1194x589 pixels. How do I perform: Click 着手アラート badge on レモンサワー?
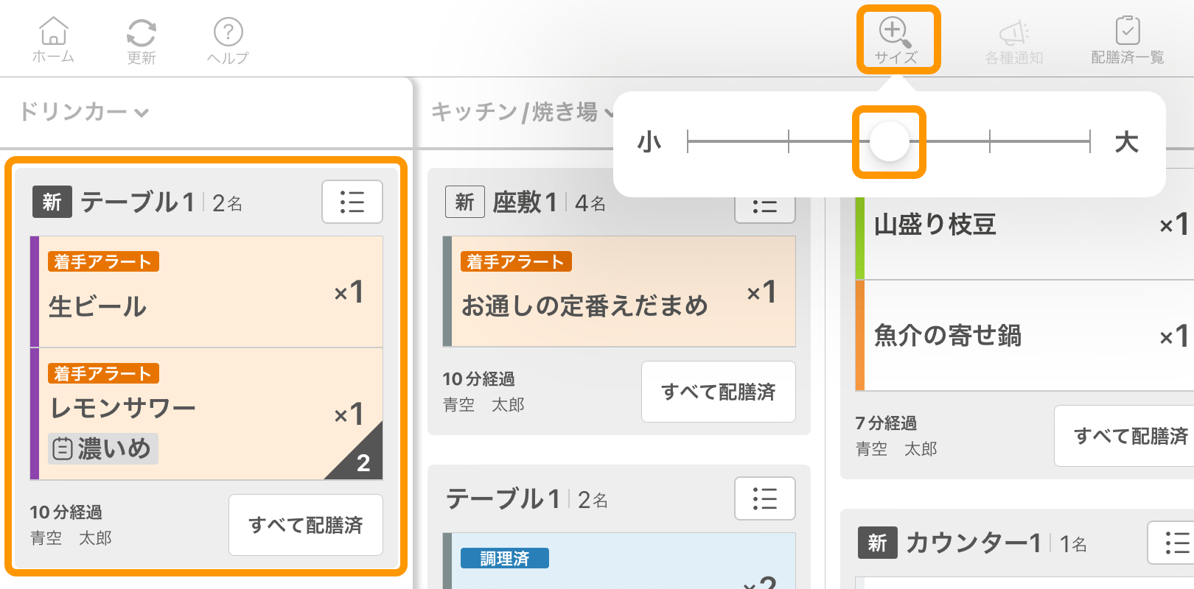coord(103,373)
